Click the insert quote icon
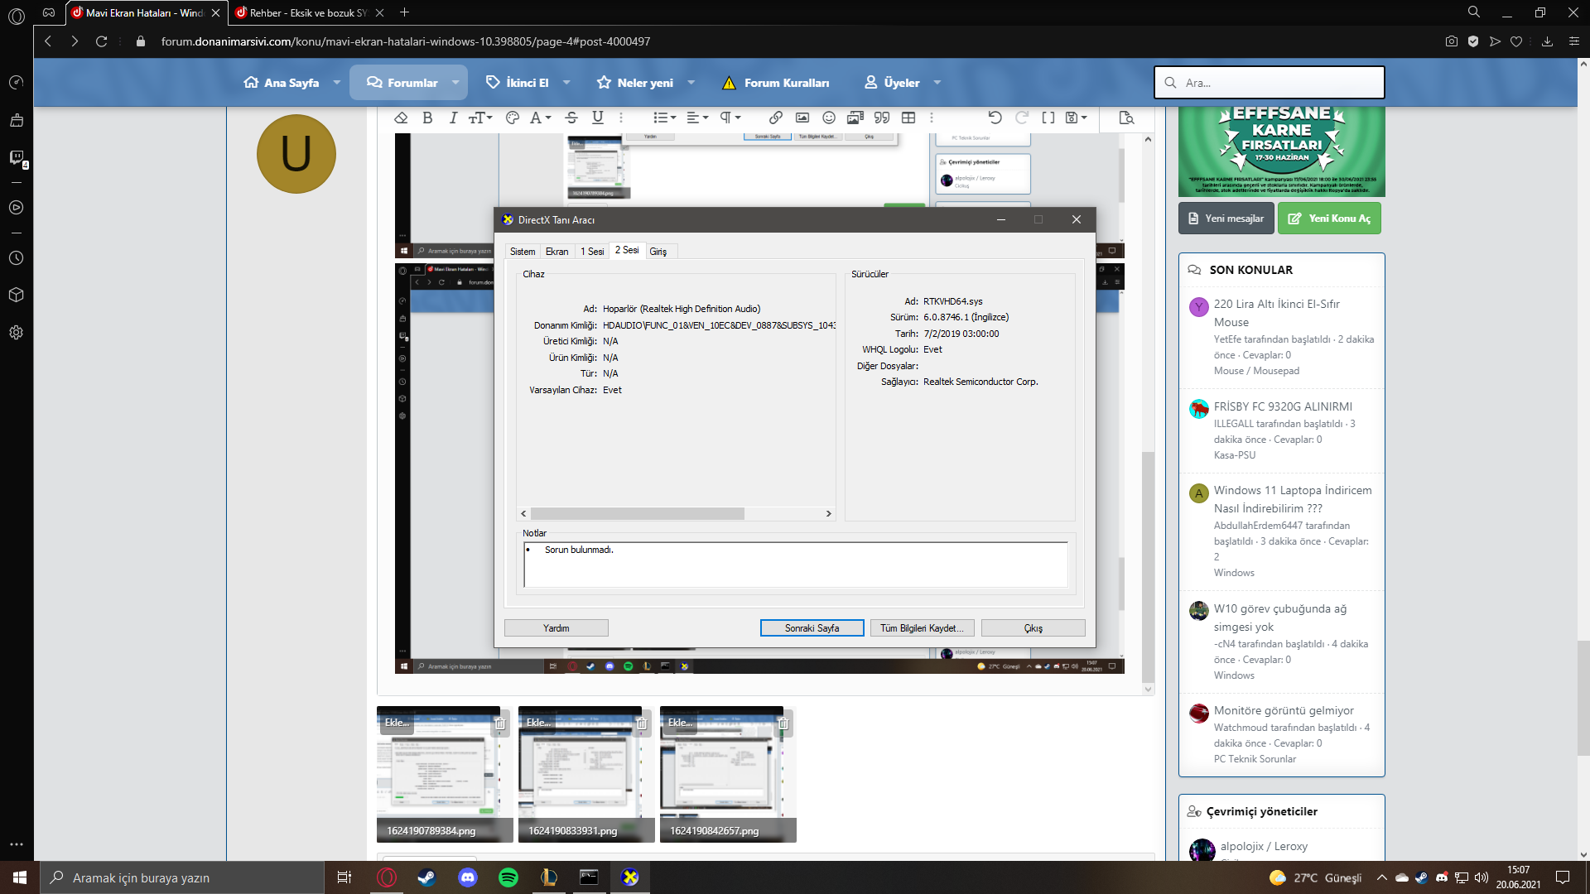1590x894 pixels. point(881,118)
